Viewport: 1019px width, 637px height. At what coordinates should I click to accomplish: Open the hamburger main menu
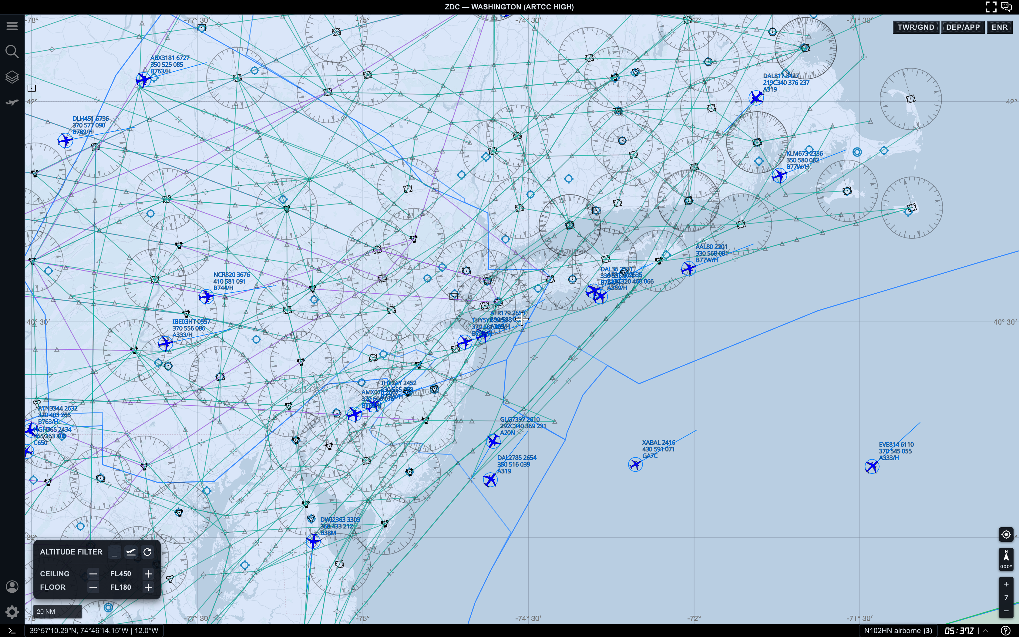tap(12, 26)
